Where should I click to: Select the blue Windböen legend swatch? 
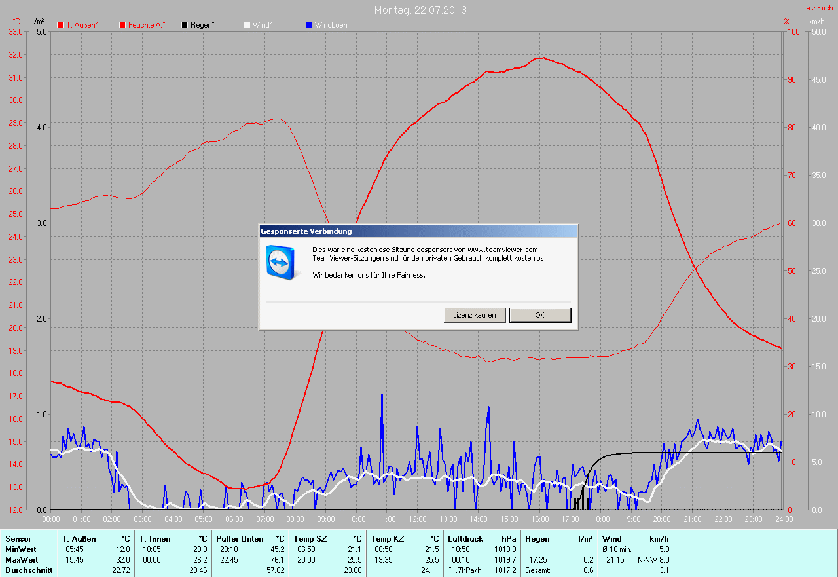click(309, 25)
